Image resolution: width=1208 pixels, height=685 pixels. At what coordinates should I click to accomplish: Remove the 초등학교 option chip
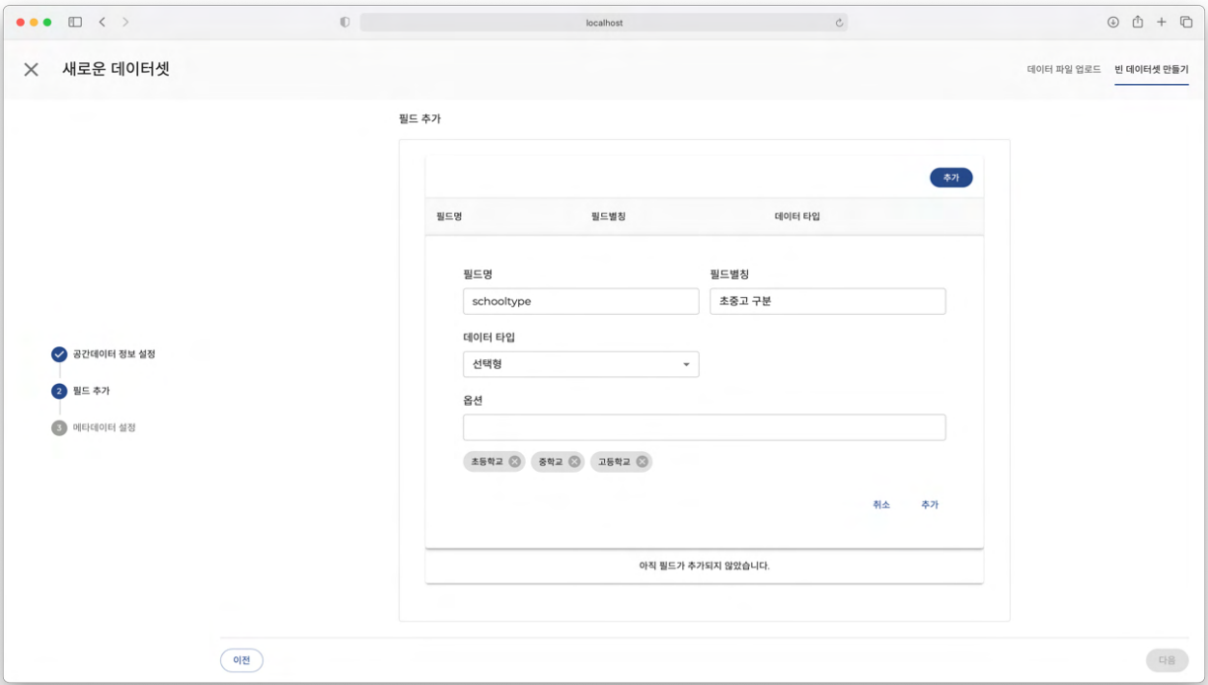(515, 462)
